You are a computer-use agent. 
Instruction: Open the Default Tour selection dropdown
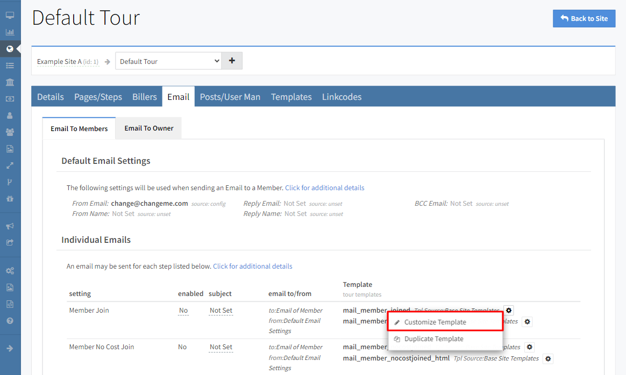169,61
